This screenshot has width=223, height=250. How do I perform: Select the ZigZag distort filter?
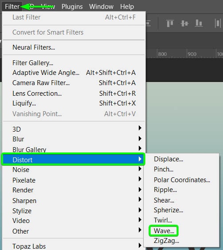coord(166,241)
